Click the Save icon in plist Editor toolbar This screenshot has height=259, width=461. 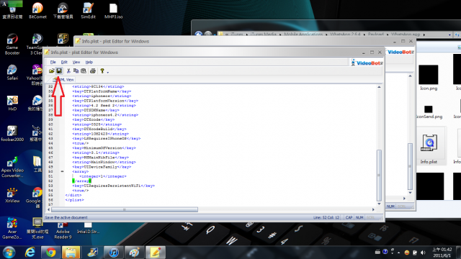(59, 71)
